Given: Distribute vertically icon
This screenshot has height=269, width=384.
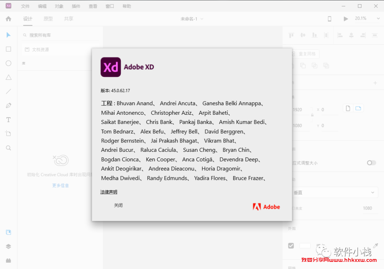Looking at the screenshot, I should (326, 35).
